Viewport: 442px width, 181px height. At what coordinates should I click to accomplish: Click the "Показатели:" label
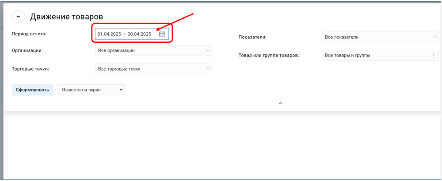pyautogui.click(x=252, y=37)
